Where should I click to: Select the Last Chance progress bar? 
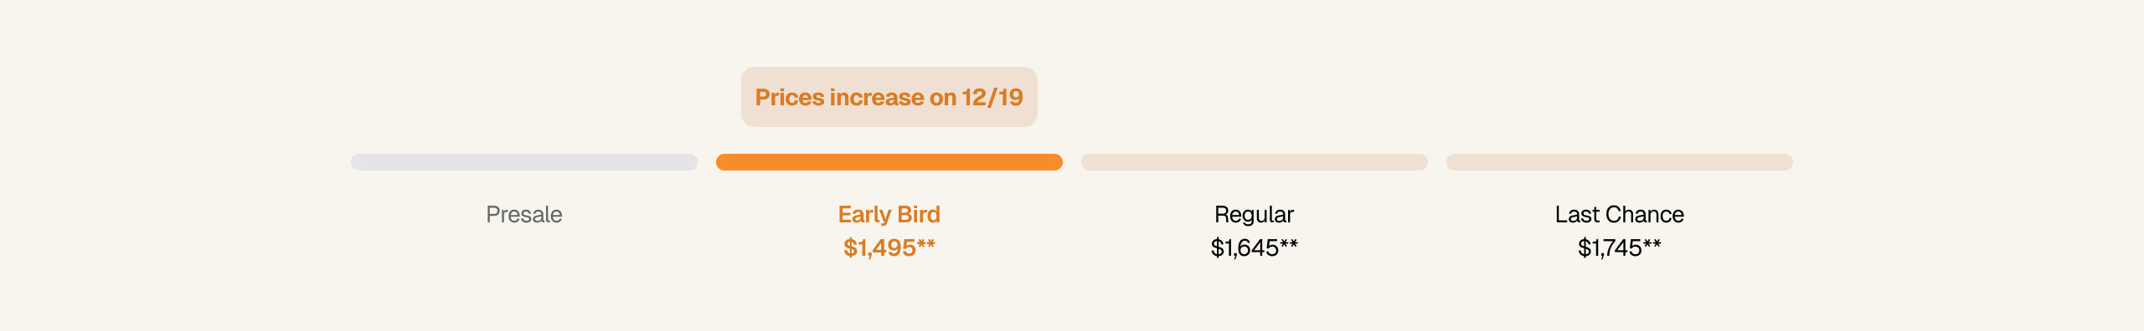click(1620, 162)
